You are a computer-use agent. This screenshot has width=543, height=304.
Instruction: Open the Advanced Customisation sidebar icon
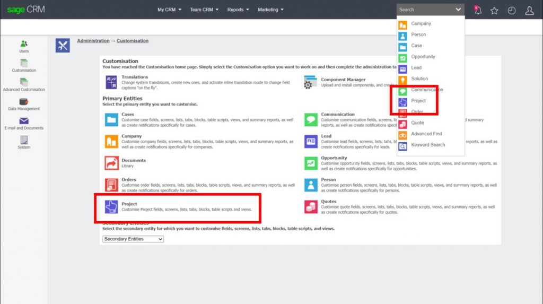24,82
